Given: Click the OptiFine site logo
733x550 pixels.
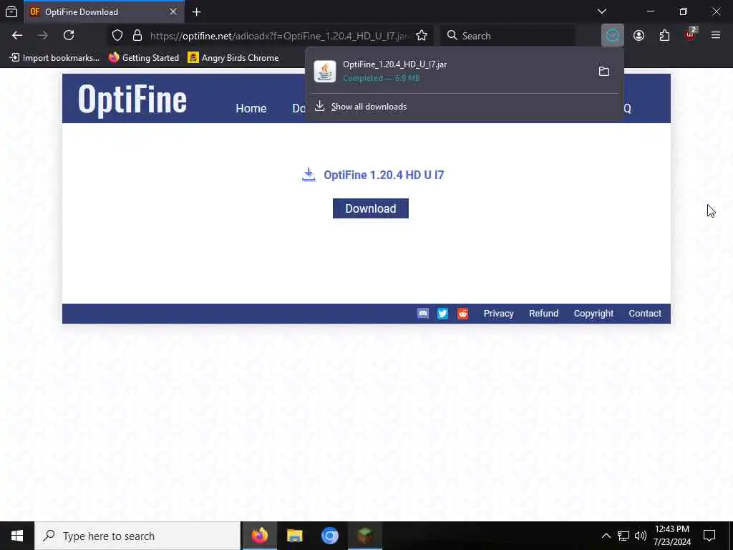Looking at the screenshot, I should click(132, 99).
